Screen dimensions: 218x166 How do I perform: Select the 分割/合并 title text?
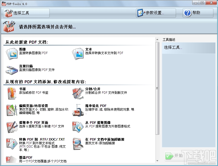(x=93, y=89)
